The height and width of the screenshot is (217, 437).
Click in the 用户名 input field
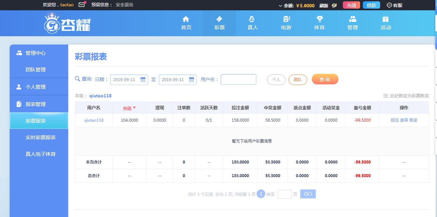[238, 79]
